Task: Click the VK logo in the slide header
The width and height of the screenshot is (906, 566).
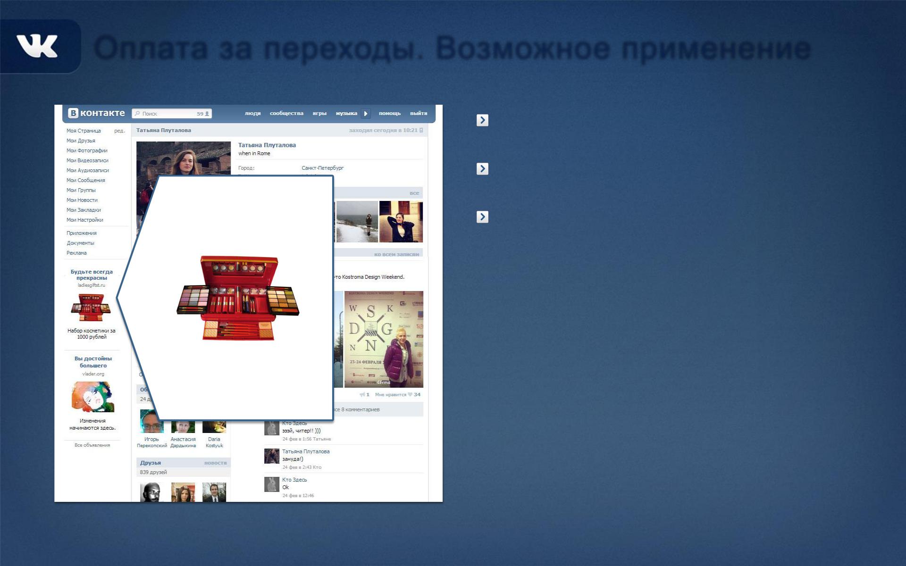Action: point(37,46)
